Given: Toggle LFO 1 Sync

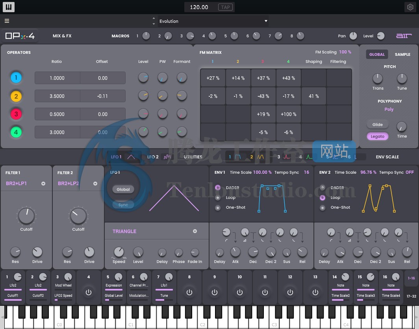Looking at the screenshot, I should (x=123, y=205).
